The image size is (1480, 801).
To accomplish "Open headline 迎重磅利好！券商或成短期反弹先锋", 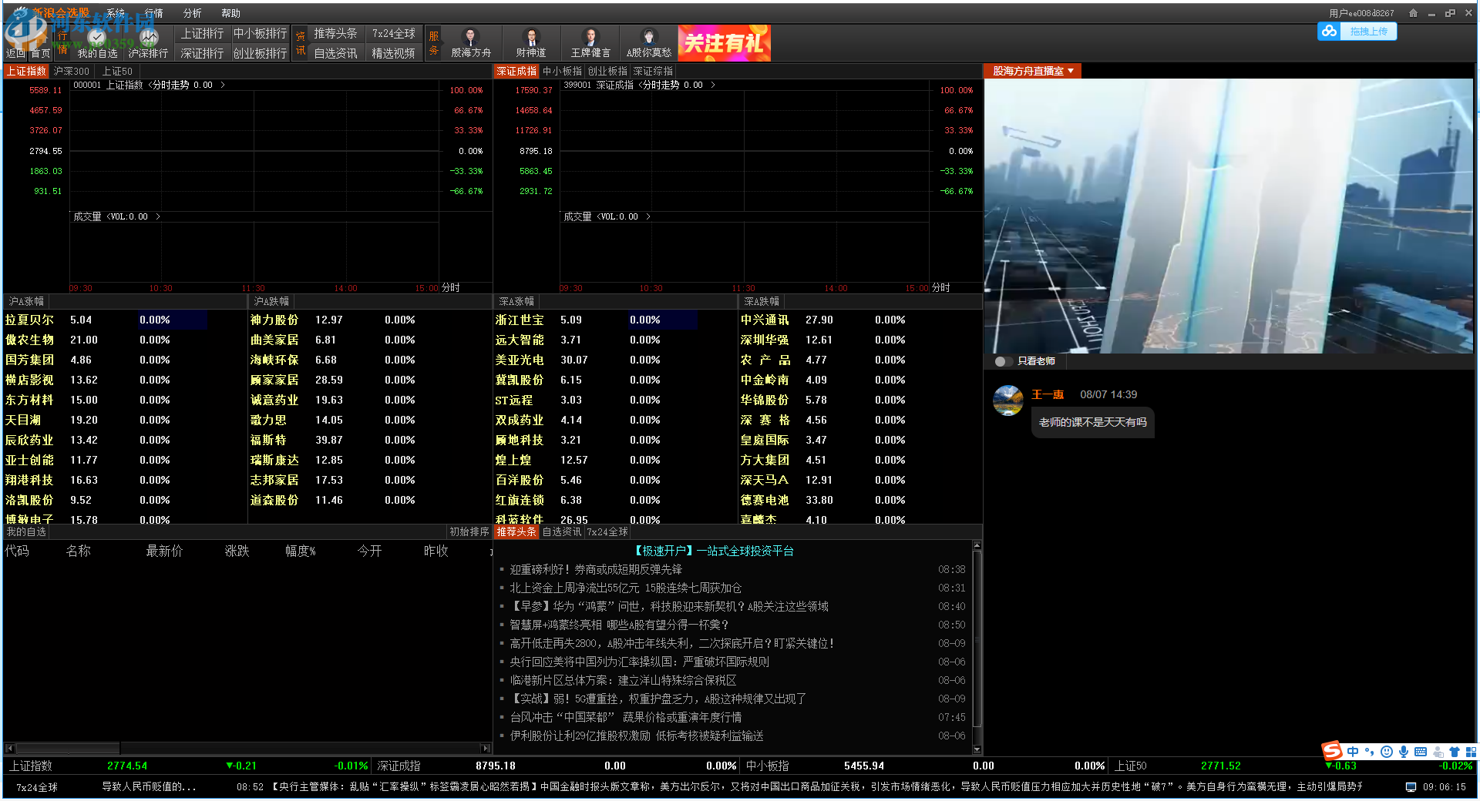I will (x=596, y=569).
